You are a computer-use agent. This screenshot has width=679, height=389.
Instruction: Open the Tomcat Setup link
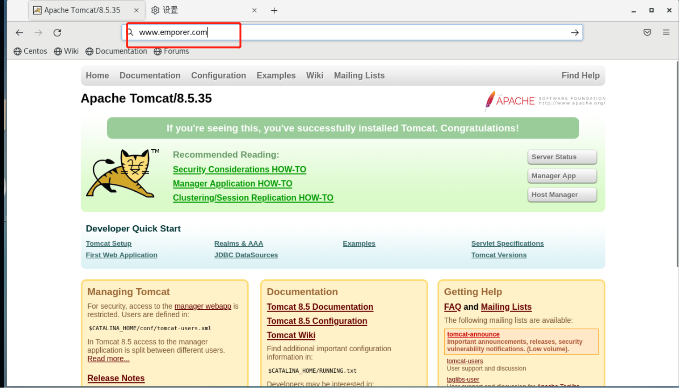pyautogui.click(x=109, y=243)
